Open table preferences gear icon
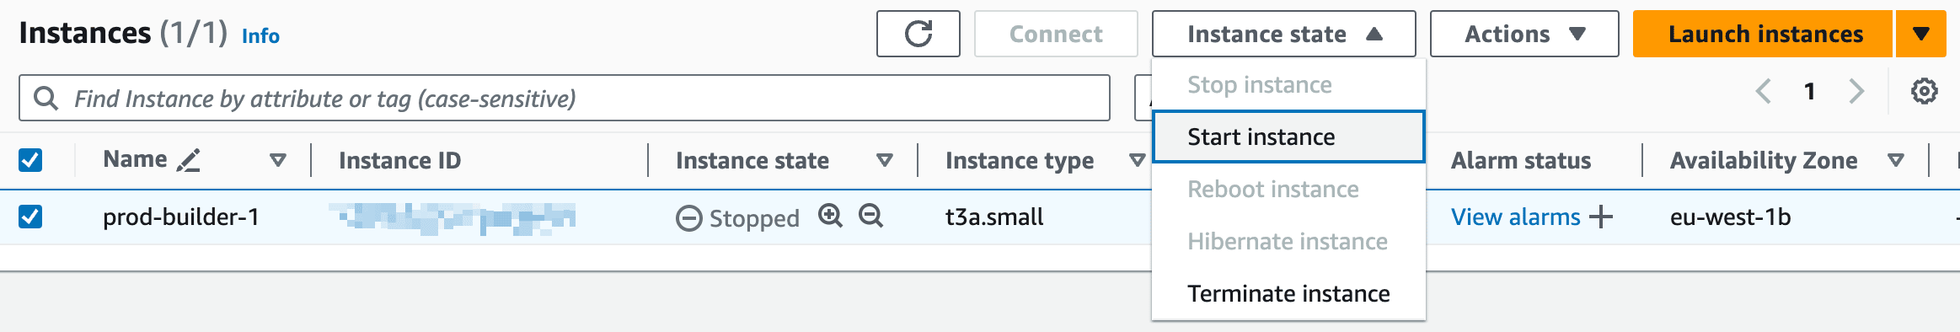Screen dimensions: 1960x332 click(1924, 91)
